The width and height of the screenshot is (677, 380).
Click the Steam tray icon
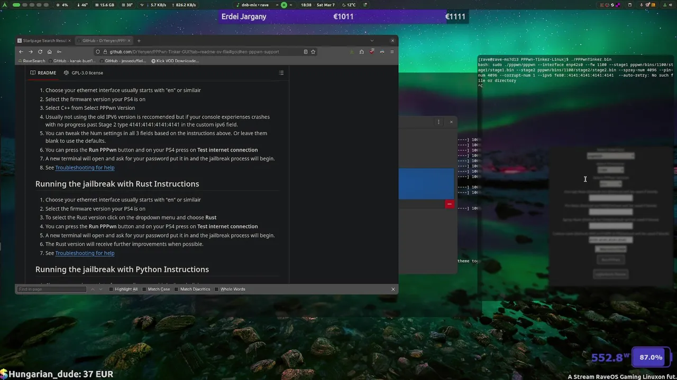(x=612, y=5)
